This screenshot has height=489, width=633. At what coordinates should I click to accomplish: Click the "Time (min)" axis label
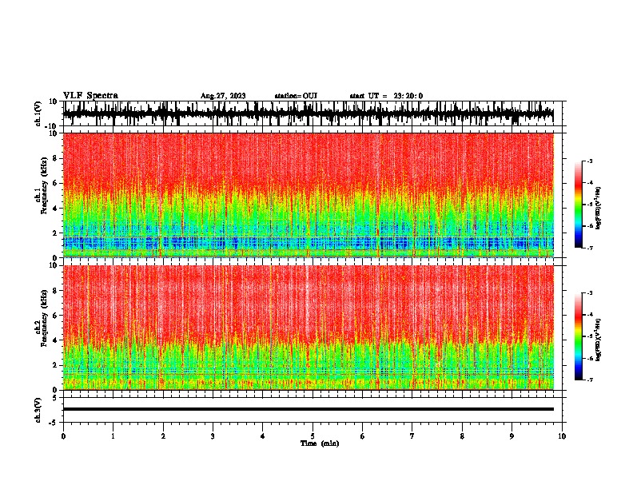click(x=320, y=443)
